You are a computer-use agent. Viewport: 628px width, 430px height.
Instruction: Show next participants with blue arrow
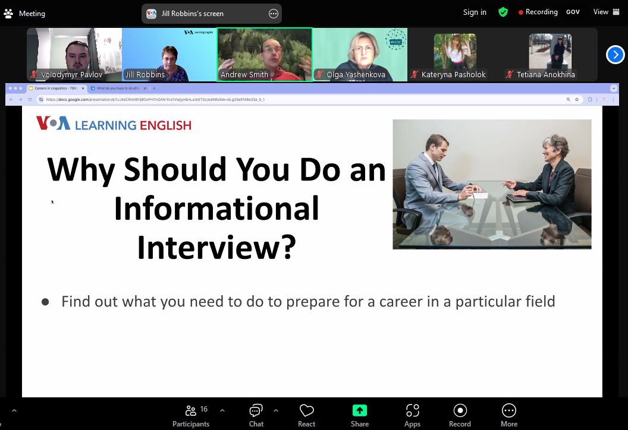pos(615,55)
